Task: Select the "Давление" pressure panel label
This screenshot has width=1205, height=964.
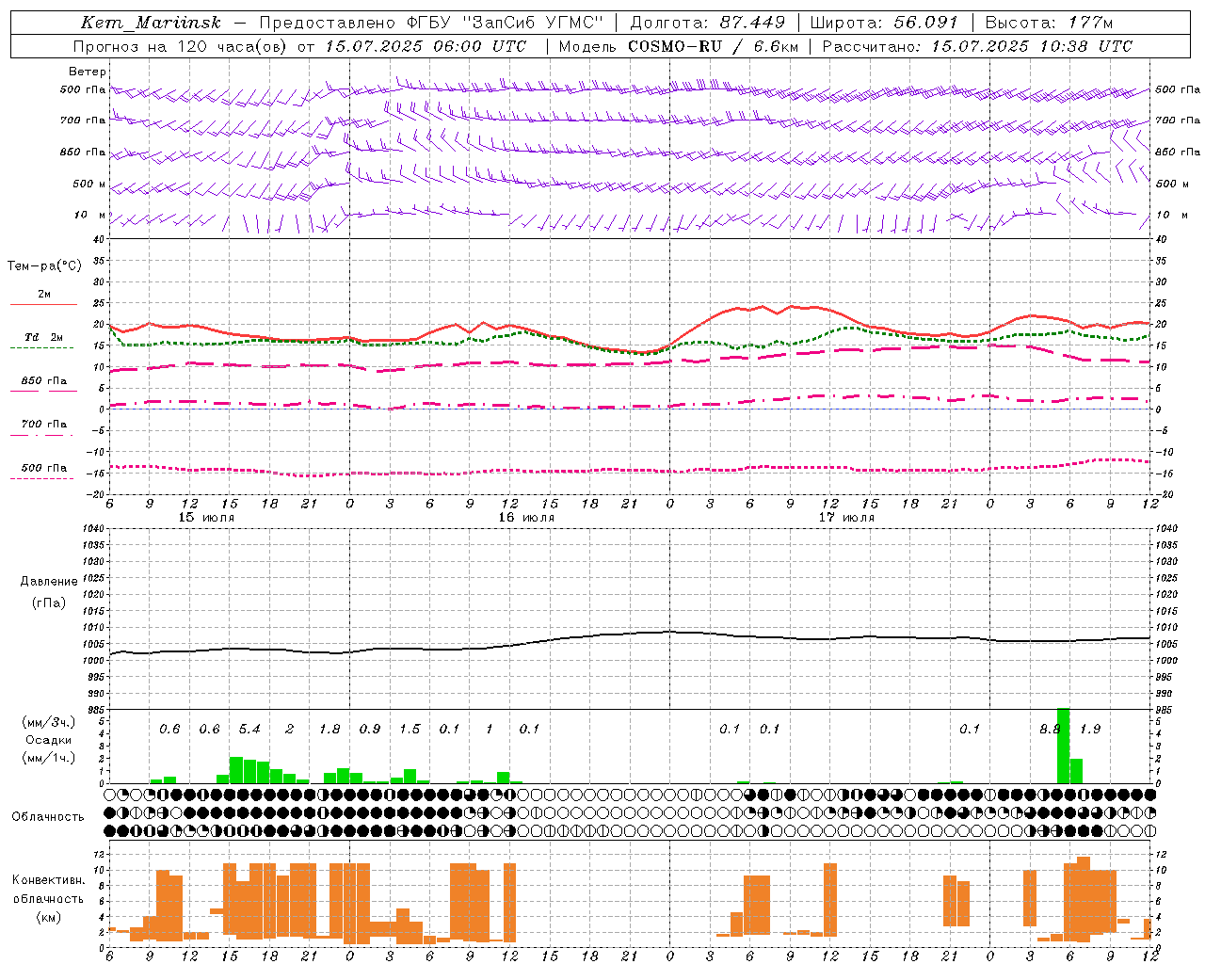Action: pyautogui.click(x=48, y=582)
